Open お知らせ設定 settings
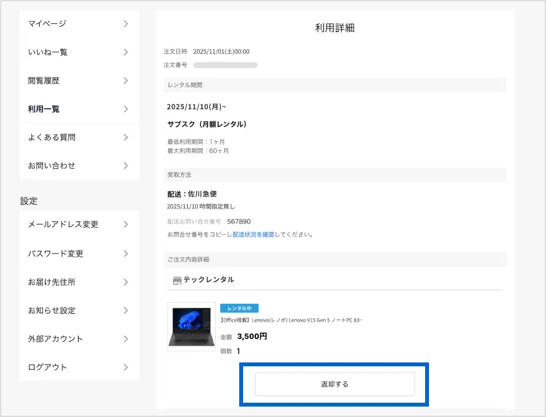 (x=79, y=310)
